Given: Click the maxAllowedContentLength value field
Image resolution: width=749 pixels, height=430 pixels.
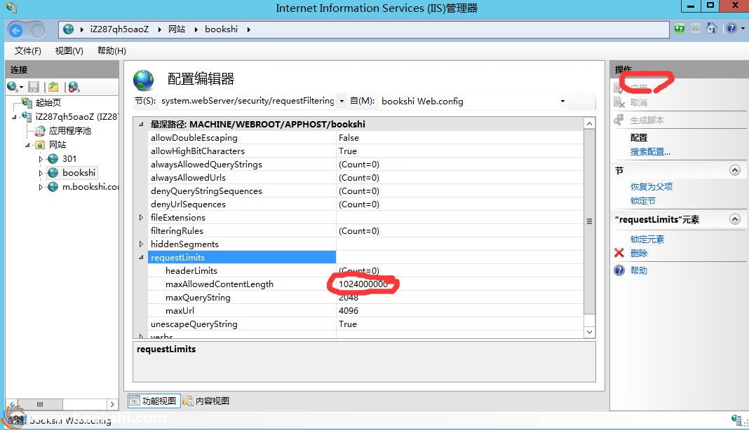Looking at the screenshot, I should [x=460, y=284].
